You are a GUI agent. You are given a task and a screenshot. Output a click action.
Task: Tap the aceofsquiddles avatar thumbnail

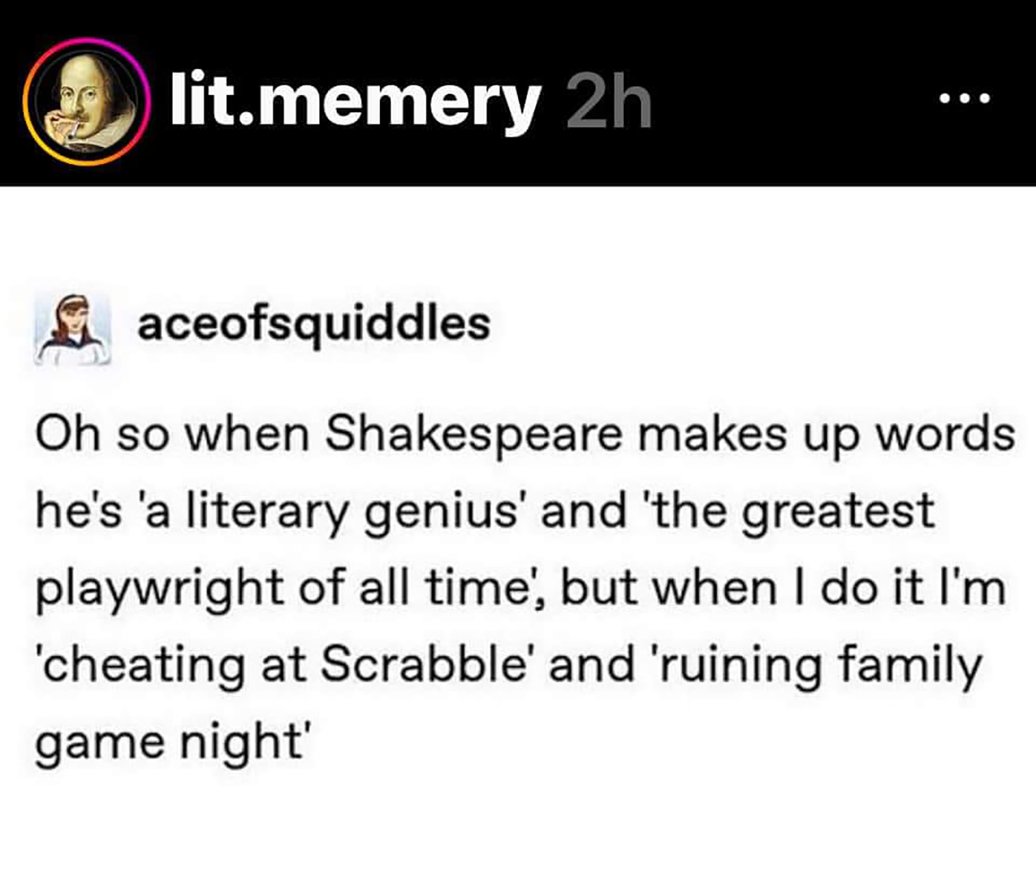[x=73, y=329]
